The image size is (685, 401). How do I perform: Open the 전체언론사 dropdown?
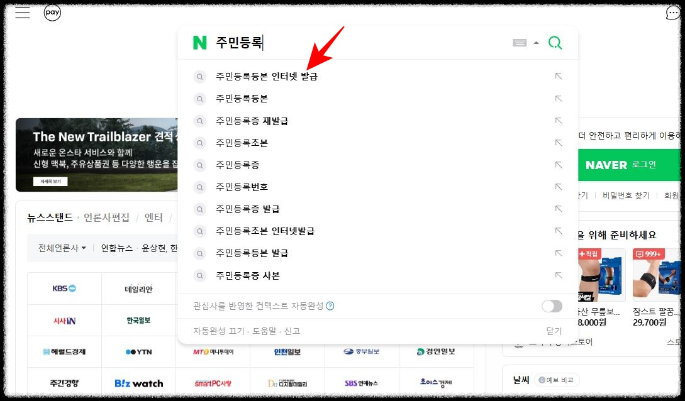[61, 248]
